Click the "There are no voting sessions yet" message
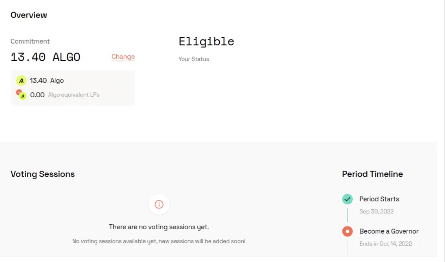 point(159,227)
